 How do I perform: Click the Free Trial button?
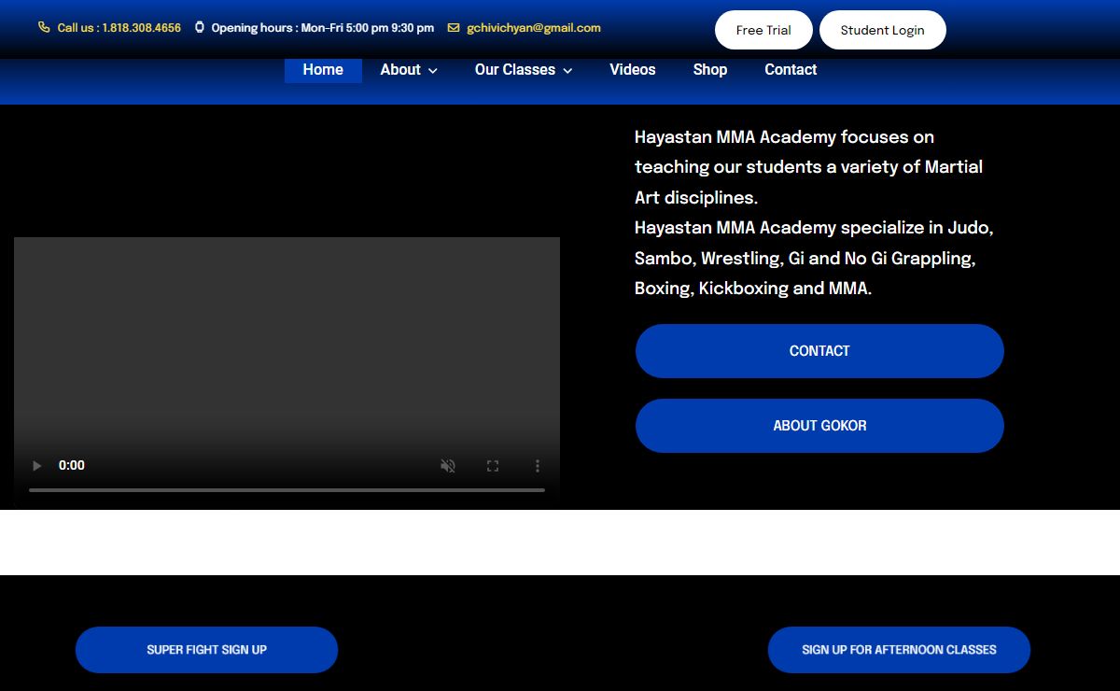pyautogui.click(x=763, y=30)
